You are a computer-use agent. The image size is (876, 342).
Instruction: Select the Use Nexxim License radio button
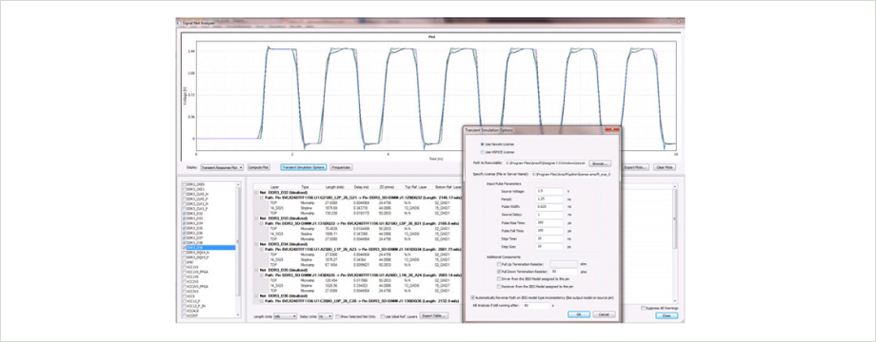(482, 144)
